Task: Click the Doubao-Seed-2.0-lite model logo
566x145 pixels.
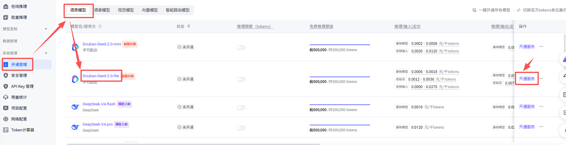Action: [x=75, y=79]
